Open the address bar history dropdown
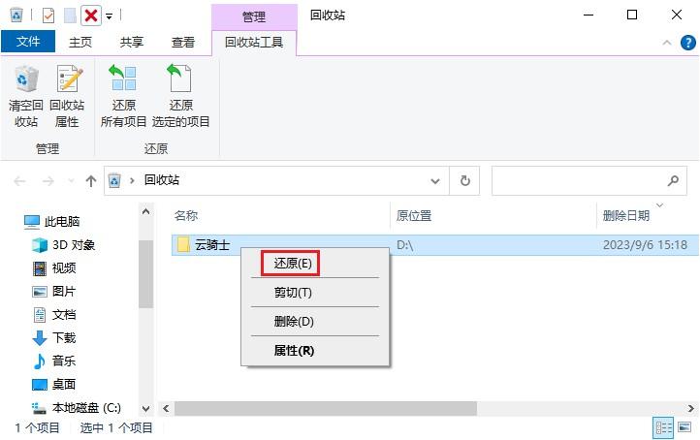The width and height of the screenshot is (700, 440). tap(434, 181)
